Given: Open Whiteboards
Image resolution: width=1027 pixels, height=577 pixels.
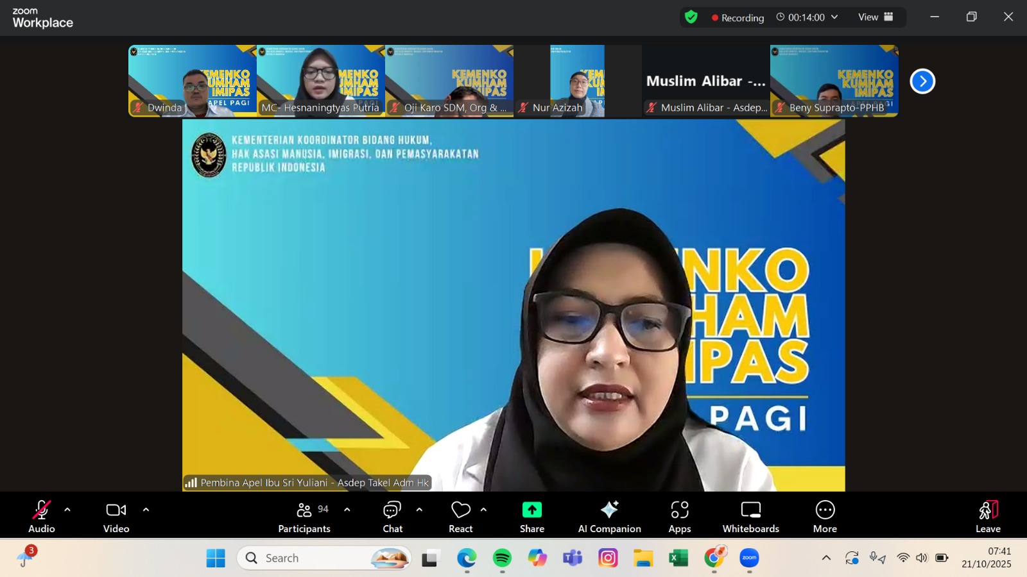Looking at the screenshot, I should [x=750, y=516].
